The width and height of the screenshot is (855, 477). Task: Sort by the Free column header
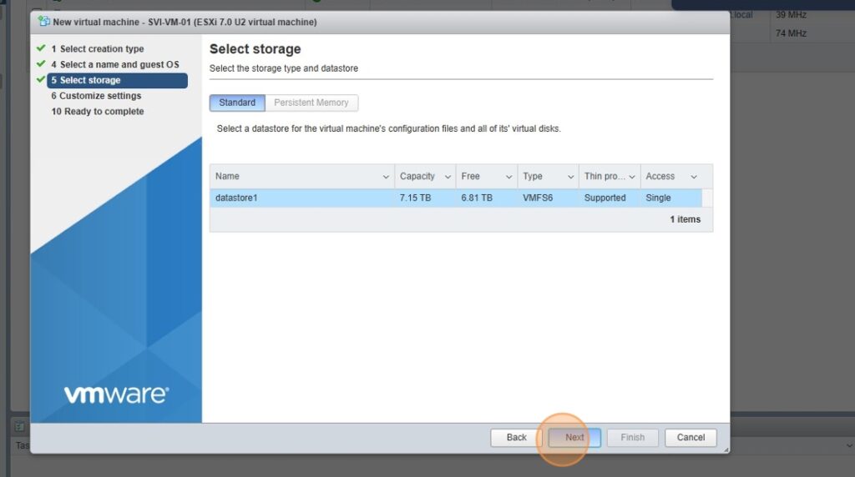click(471, 177)
